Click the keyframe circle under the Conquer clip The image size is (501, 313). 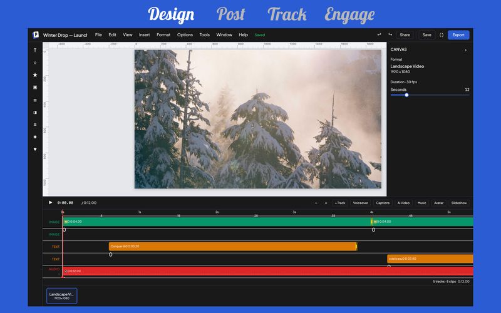111,255
